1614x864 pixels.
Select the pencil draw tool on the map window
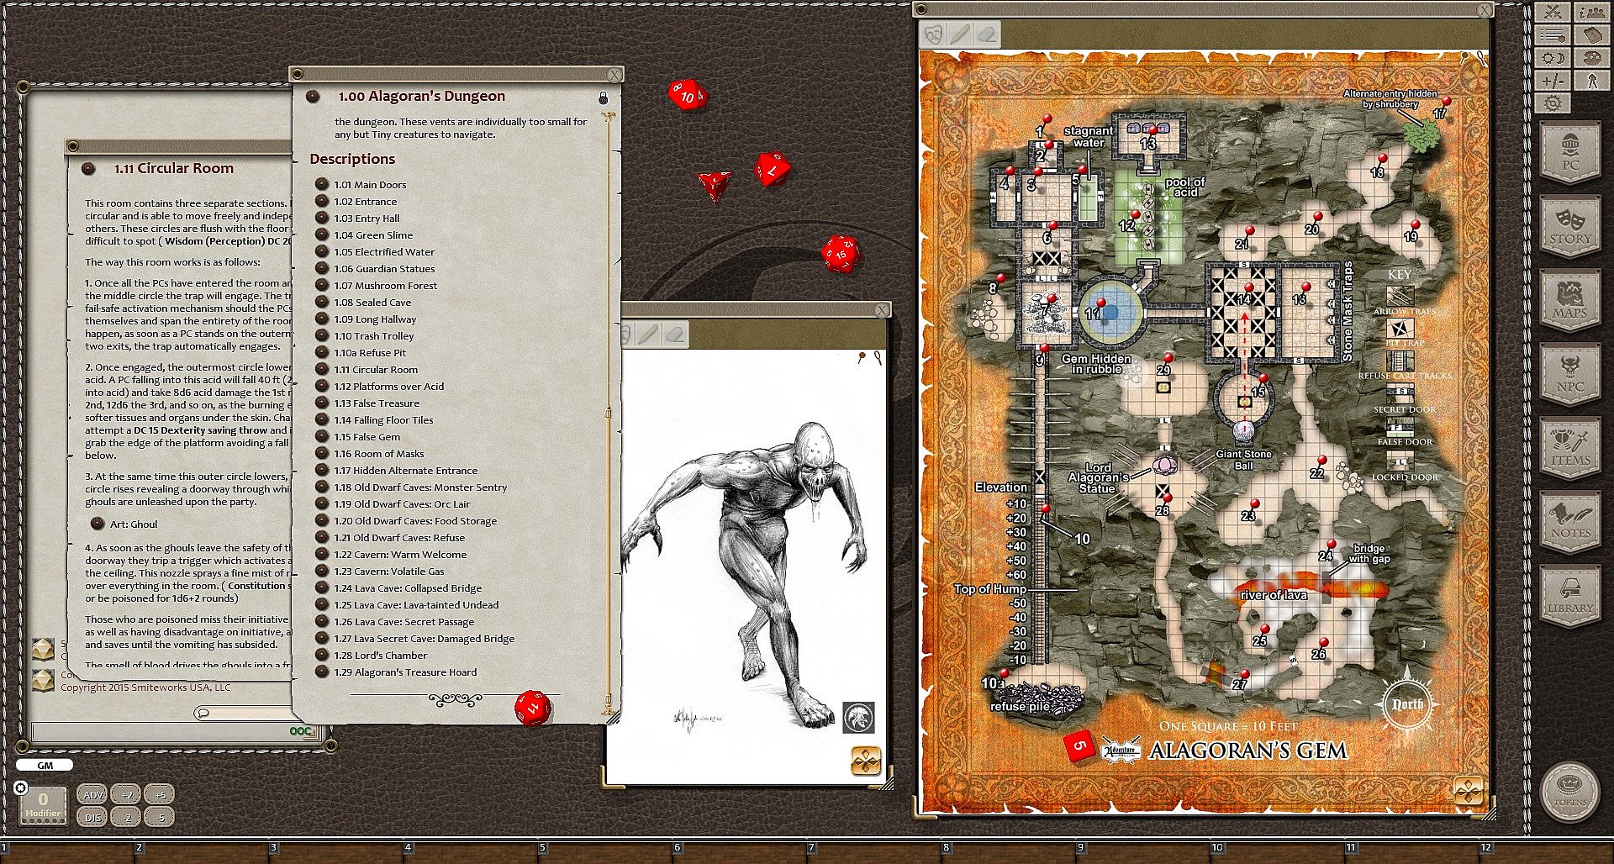(961, 34)
